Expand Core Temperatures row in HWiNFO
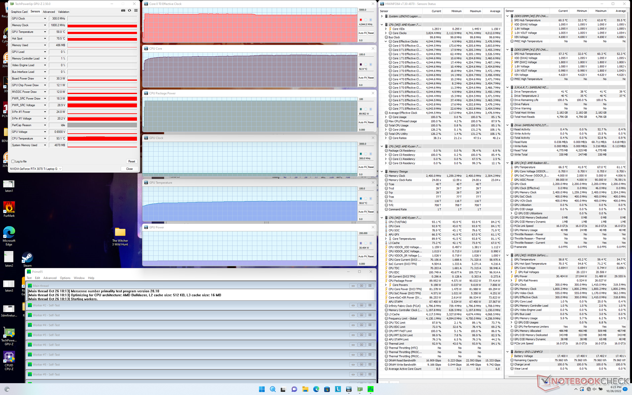The height and width of the screenshot is (395, 632). click(x=386, y=239)
